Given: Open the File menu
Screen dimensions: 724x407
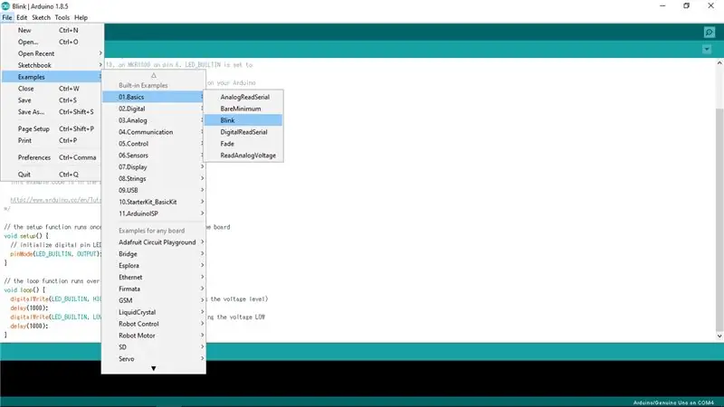Looking at the screenshot, I should coord(7,17).
